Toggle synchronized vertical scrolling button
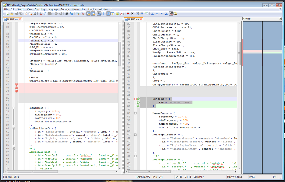Image resolution: width=285 pixels, height=182 pixels. (88, 13)
